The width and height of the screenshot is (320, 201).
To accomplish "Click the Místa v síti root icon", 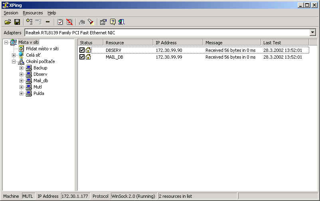I will tap(14, 42).
